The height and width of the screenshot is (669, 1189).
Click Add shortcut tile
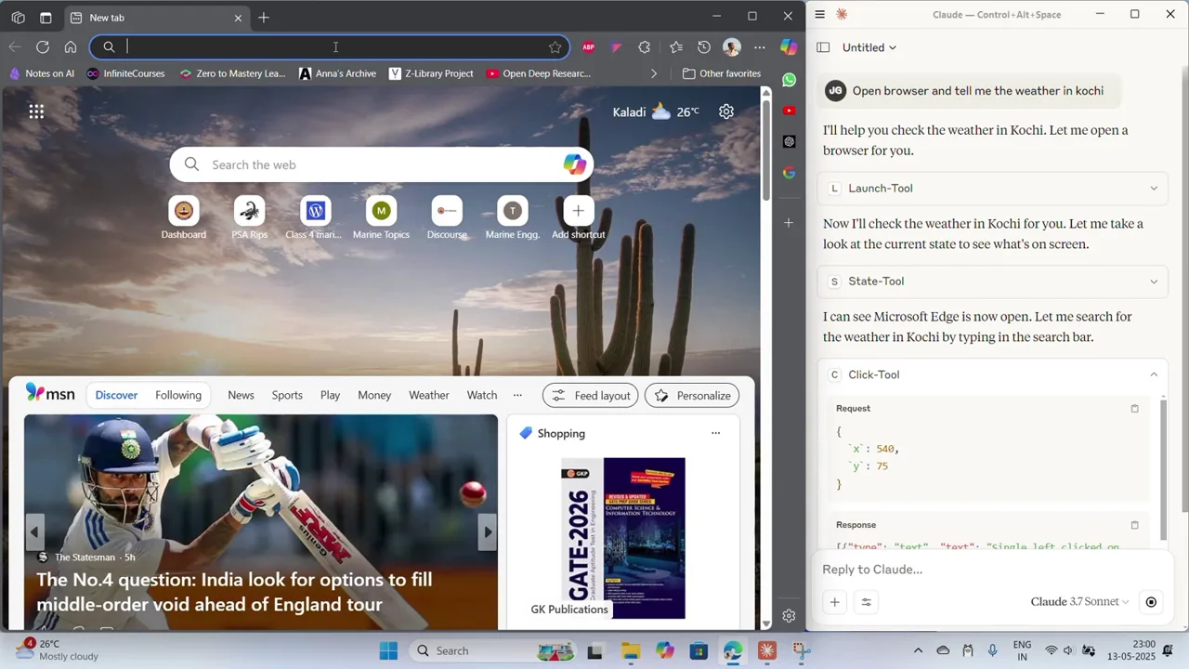point(578,218)
